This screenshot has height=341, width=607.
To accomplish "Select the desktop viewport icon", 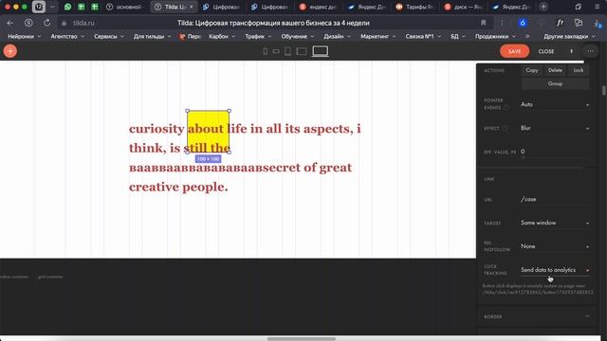I will coord(321,51).
